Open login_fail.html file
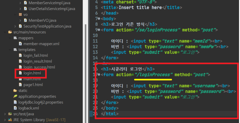This screenshot has width=240, height=123. (36, 55)
